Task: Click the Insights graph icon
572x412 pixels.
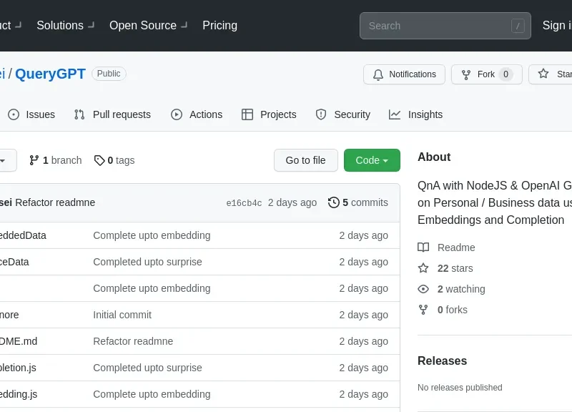Action: (395, 114)
